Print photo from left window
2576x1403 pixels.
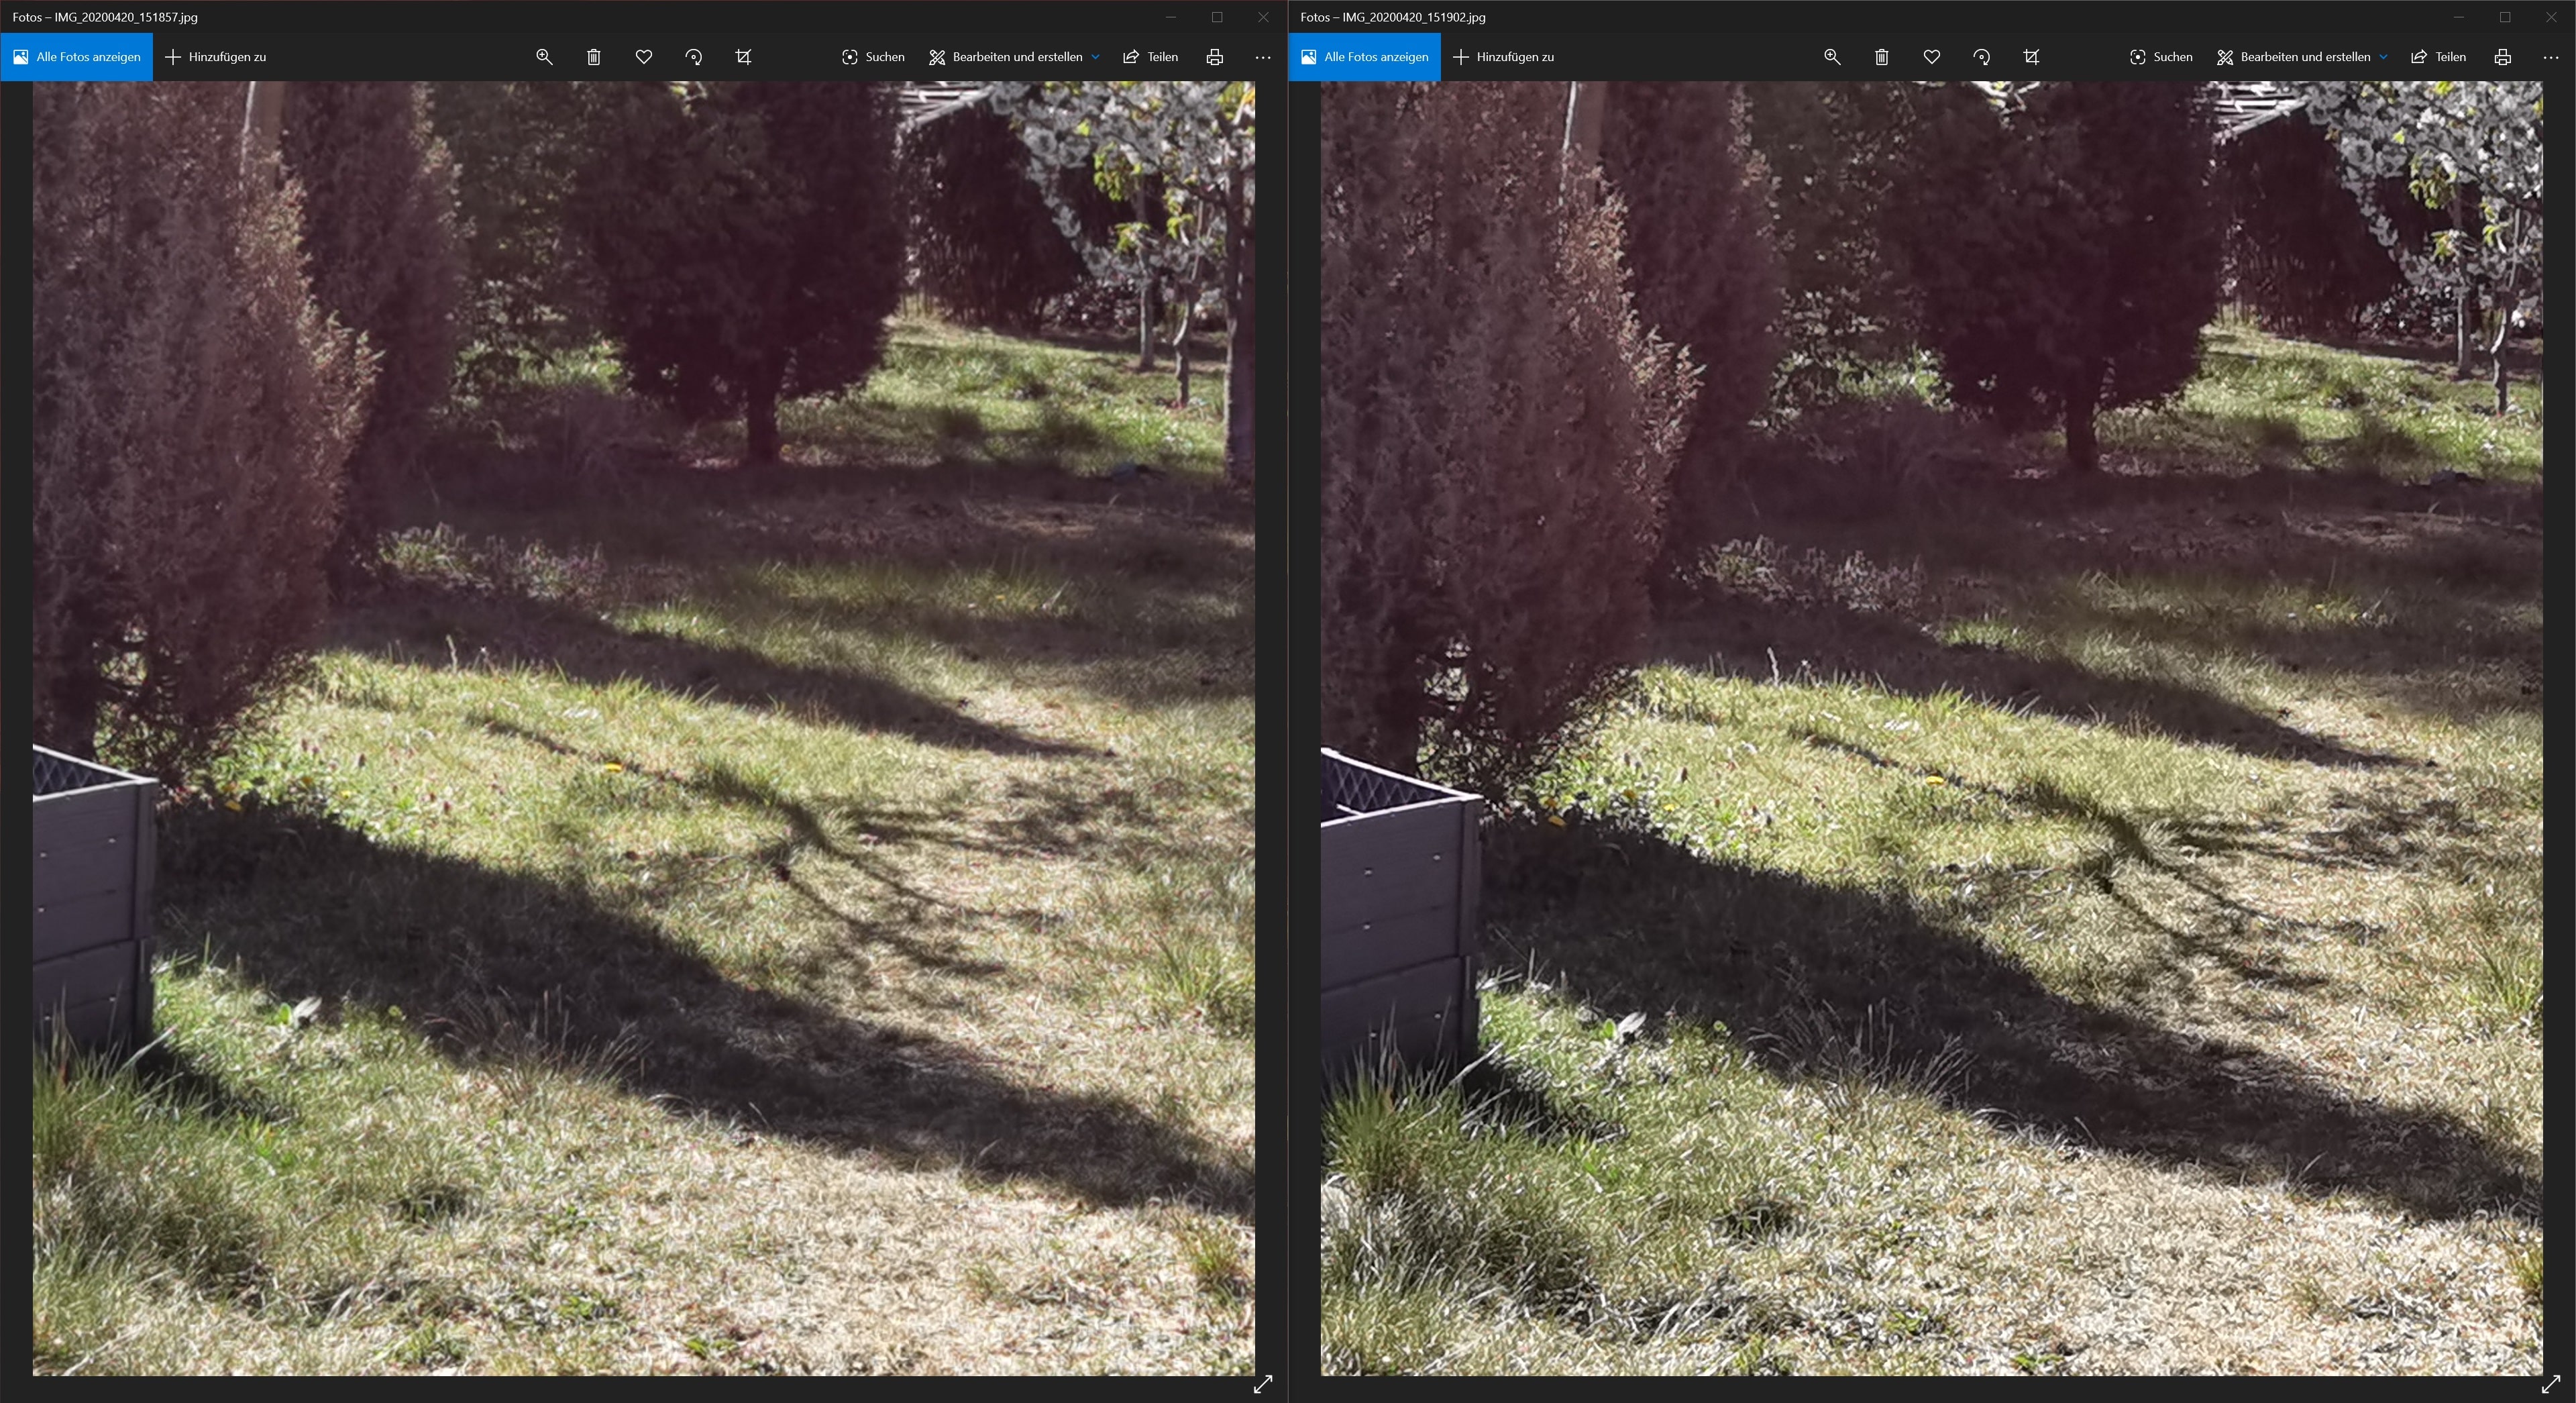click(1215, 57)
